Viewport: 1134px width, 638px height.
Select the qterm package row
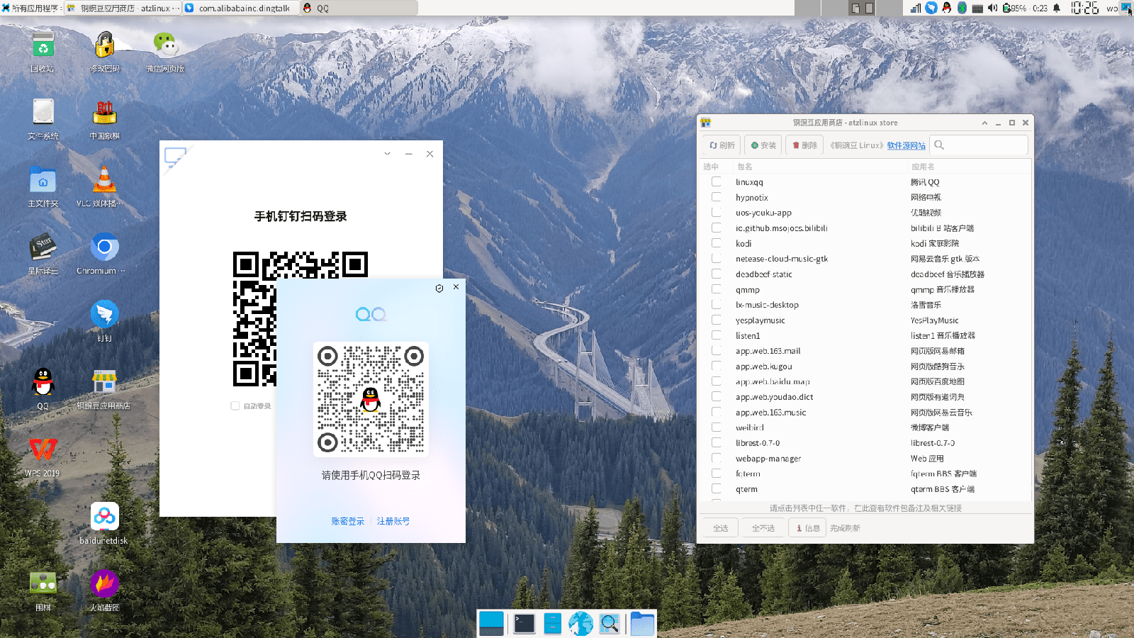pos(865,489)
